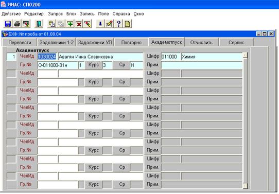Switch to the Повторно tab

click(x=131, y=43)
